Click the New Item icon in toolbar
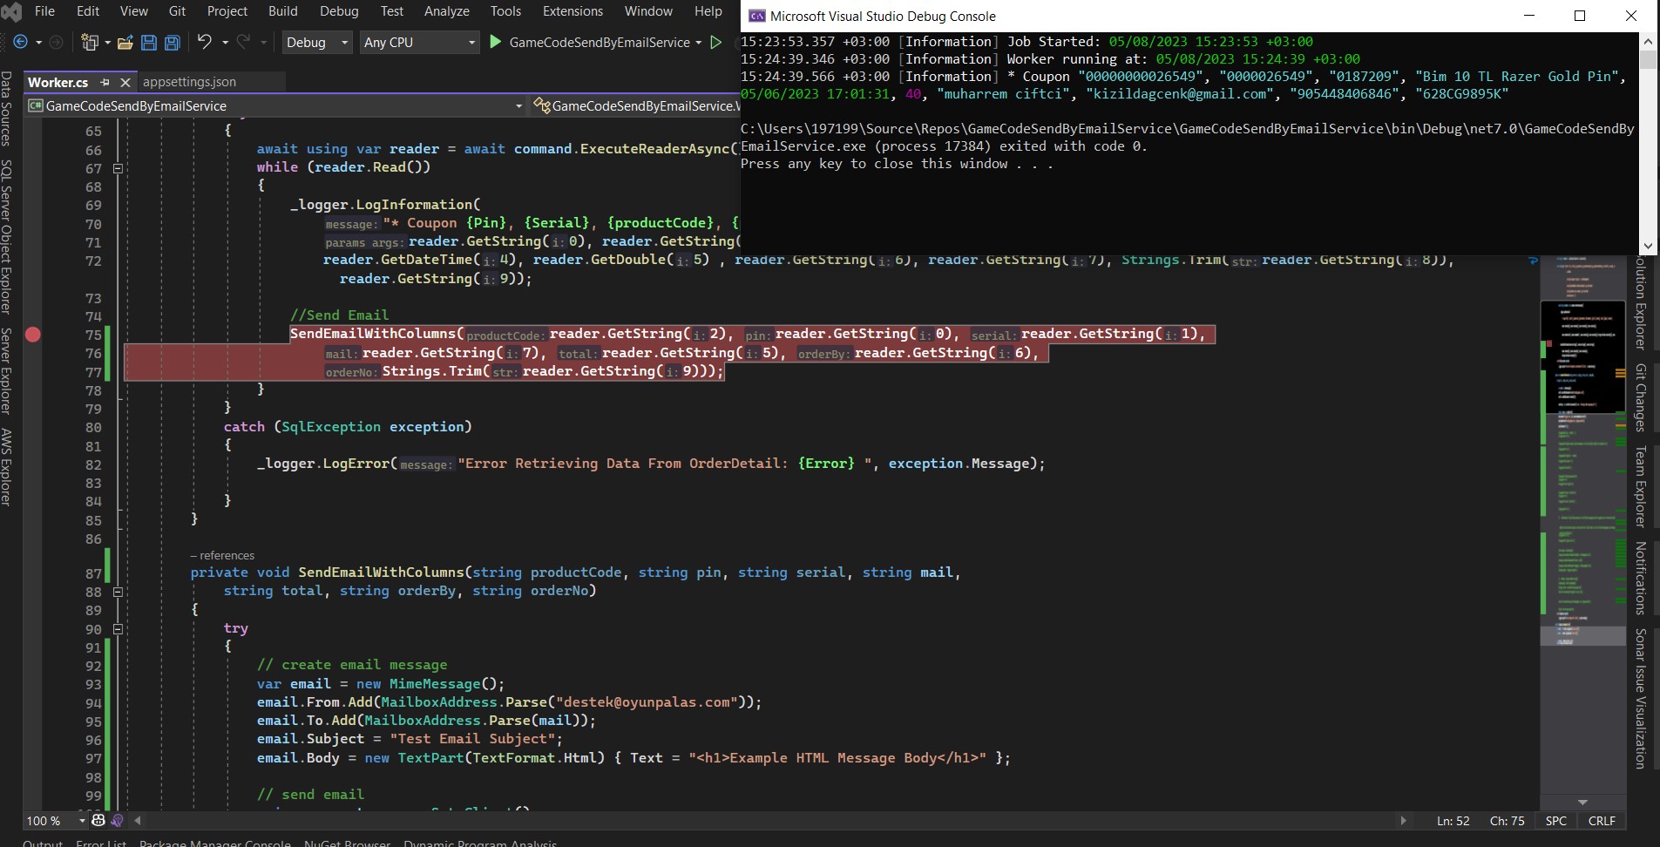 [x=89, y=42]
